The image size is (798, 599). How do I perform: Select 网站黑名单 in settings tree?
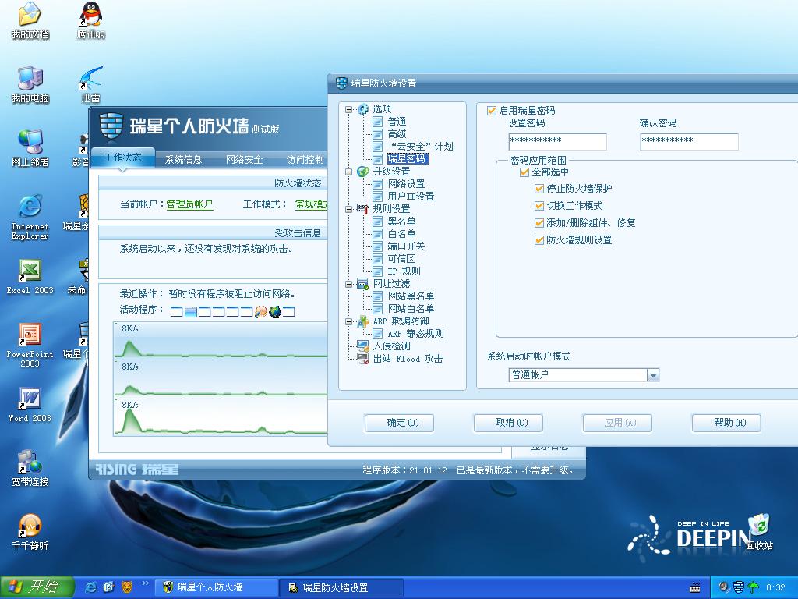coord(411,296)
